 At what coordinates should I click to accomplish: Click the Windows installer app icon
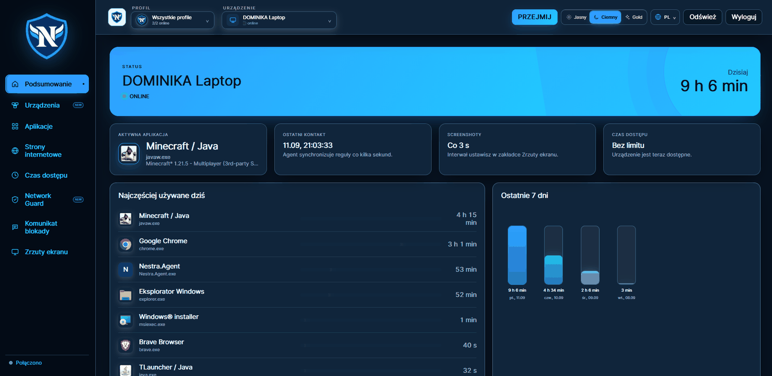coord(125,320)
